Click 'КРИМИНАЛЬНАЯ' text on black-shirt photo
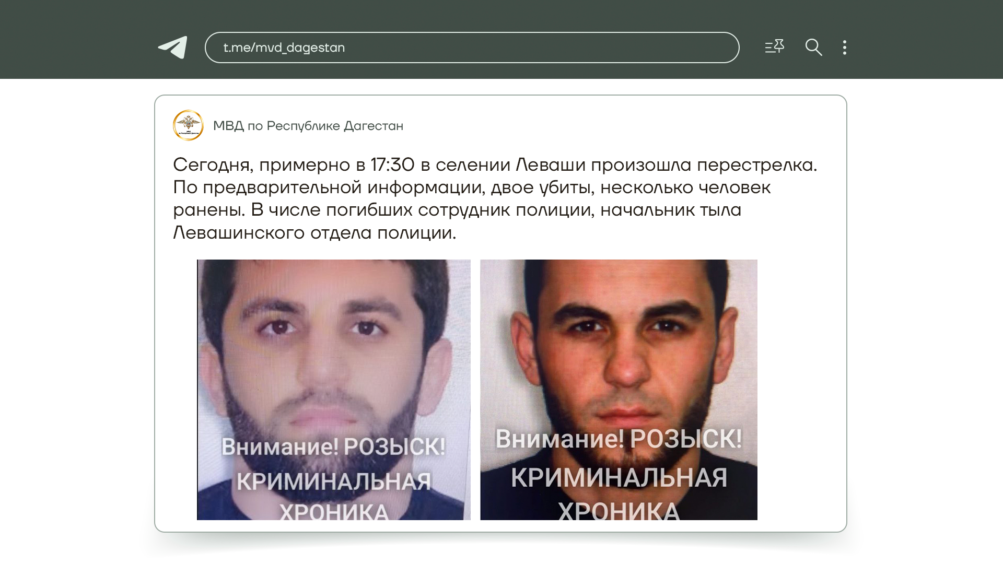 point(619,478)
